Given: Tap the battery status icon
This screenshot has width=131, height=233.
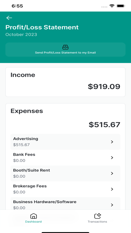Looking at the screenshot, I should (x=121, y=6).
